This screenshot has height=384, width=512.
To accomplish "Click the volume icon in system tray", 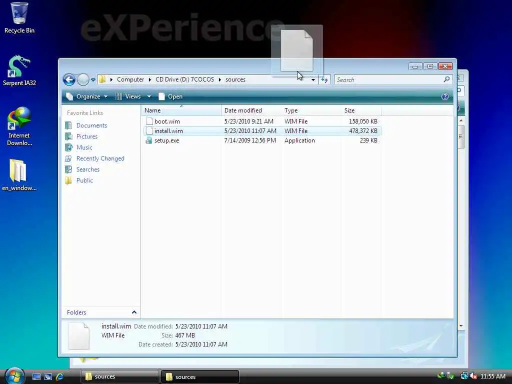I will [x=473, y=376].
